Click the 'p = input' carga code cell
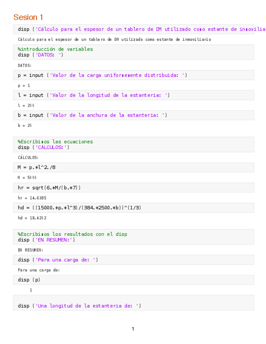Image resolution: width=266 pixels, height=344 pixels. [102, 75]
